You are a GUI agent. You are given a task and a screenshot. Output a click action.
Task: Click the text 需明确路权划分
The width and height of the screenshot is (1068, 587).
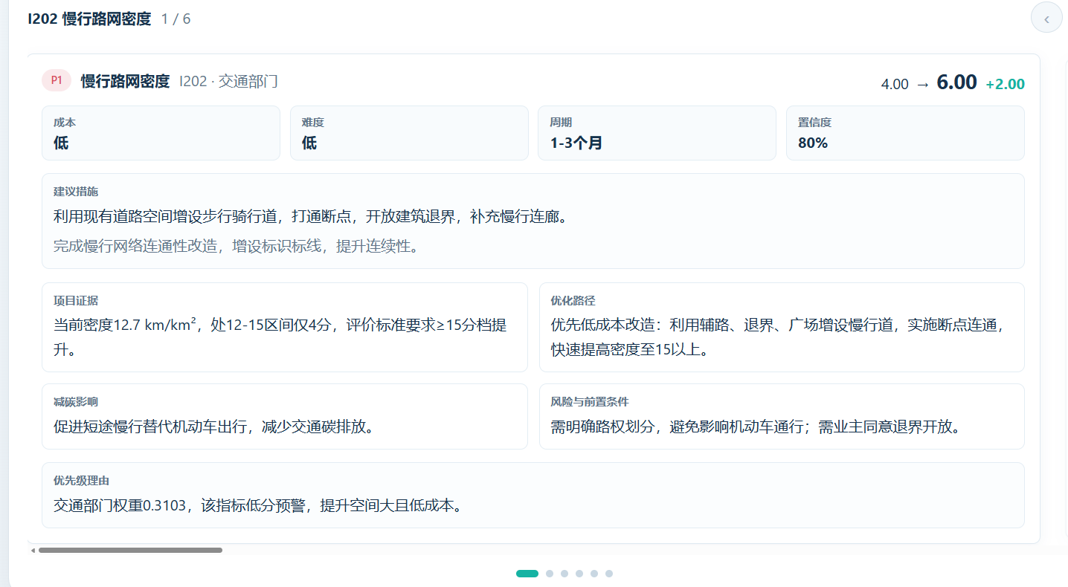tap(602, 427)
